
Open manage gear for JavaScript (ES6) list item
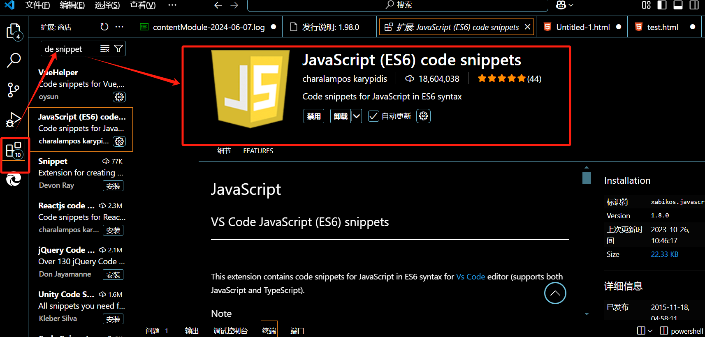coord(119,141)
